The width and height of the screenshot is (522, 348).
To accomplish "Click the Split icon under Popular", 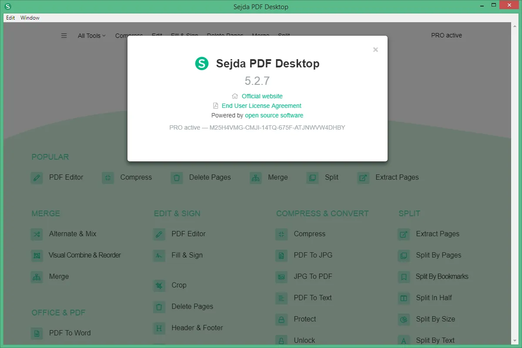I will [312, 177].
